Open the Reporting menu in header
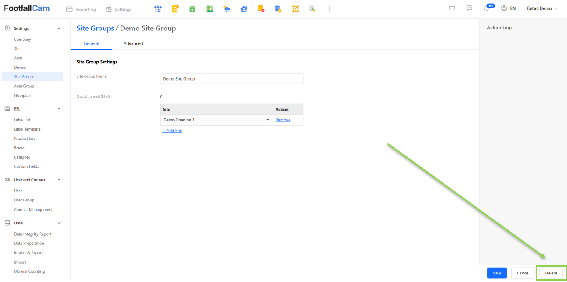This screenshot has height=282, width=567. coord(81,9)
